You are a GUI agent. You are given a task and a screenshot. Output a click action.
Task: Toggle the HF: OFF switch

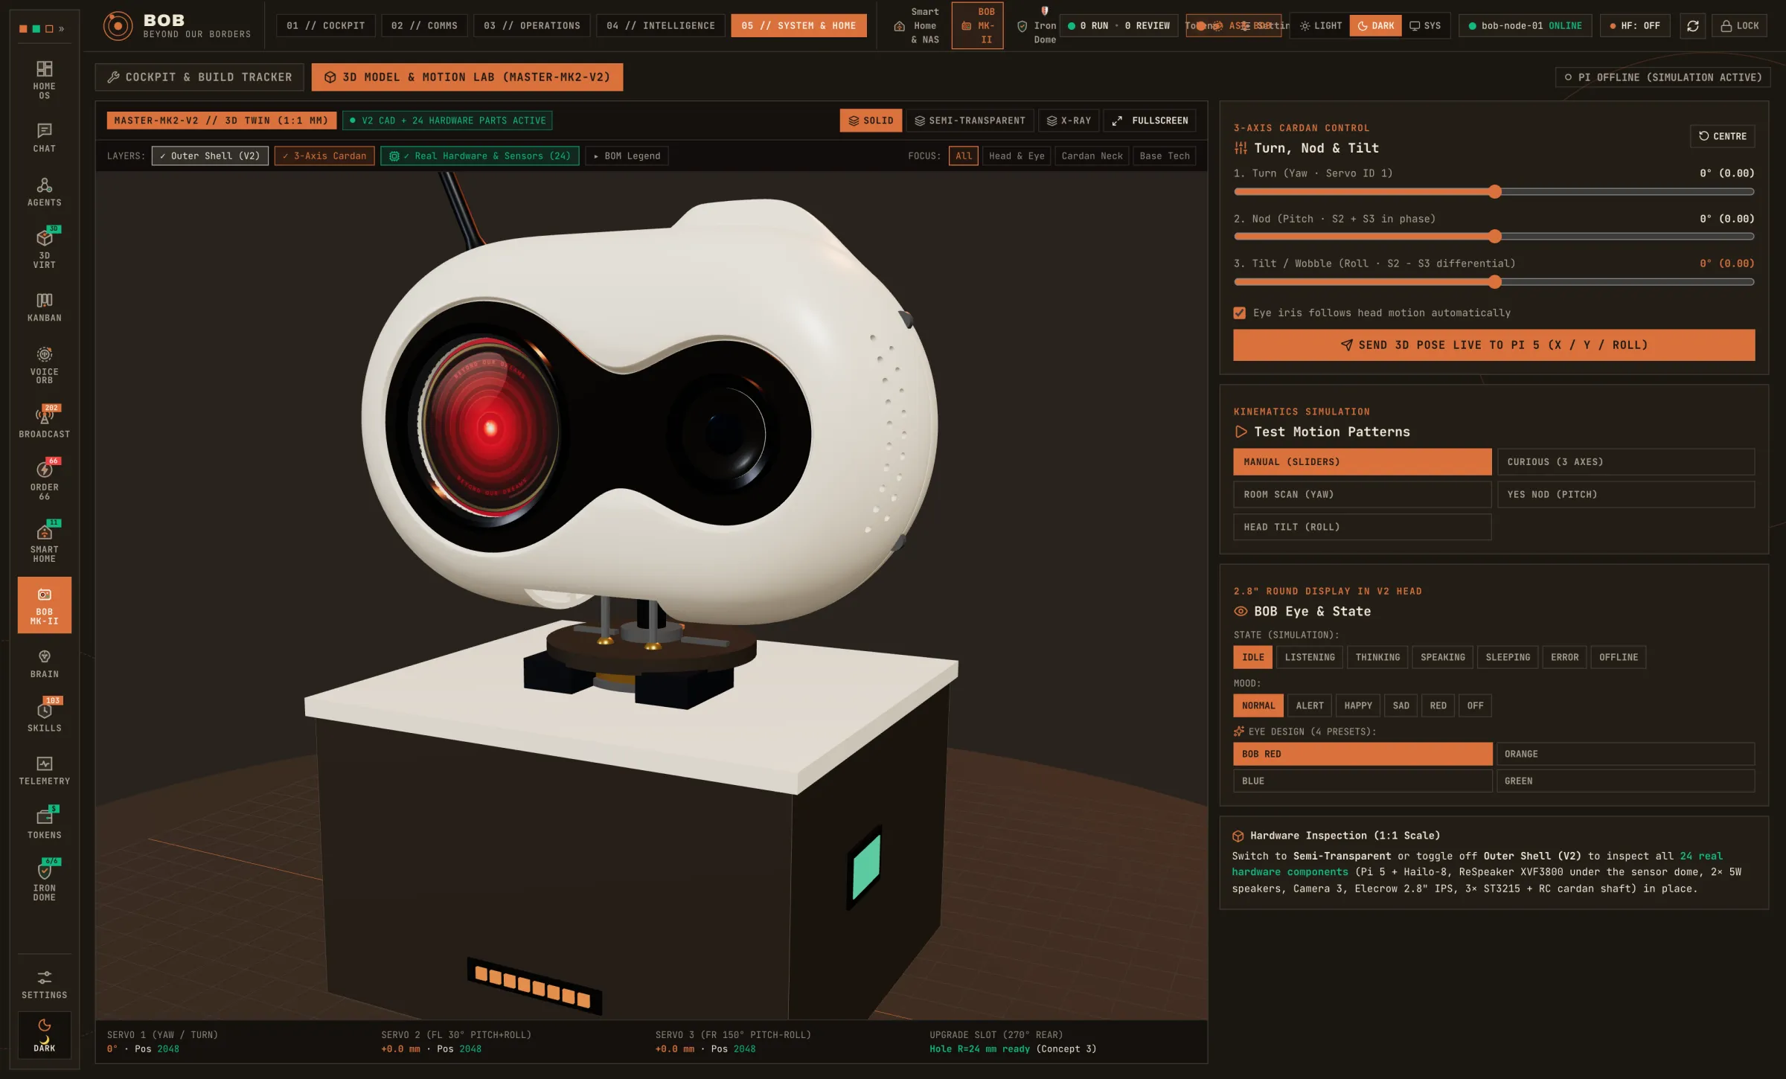(1635, 26)
